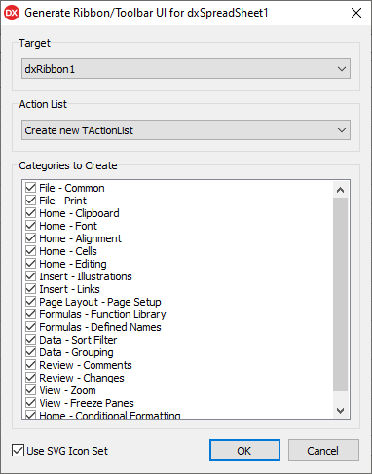Uncheck Formulas - Function Library category
Screen dimensions: 372x474
click(30, 314)
